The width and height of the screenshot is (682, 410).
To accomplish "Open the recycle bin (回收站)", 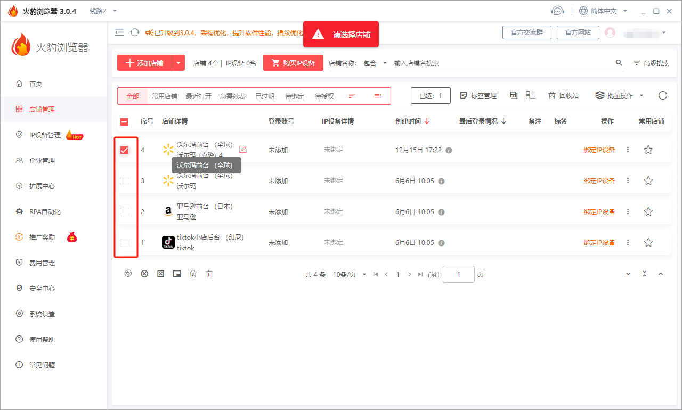I will coord(563,95).
